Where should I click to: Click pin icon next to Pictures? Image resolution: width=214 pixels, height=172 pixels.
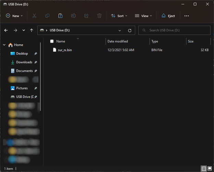pyautogui.click(x=36, y=88)
